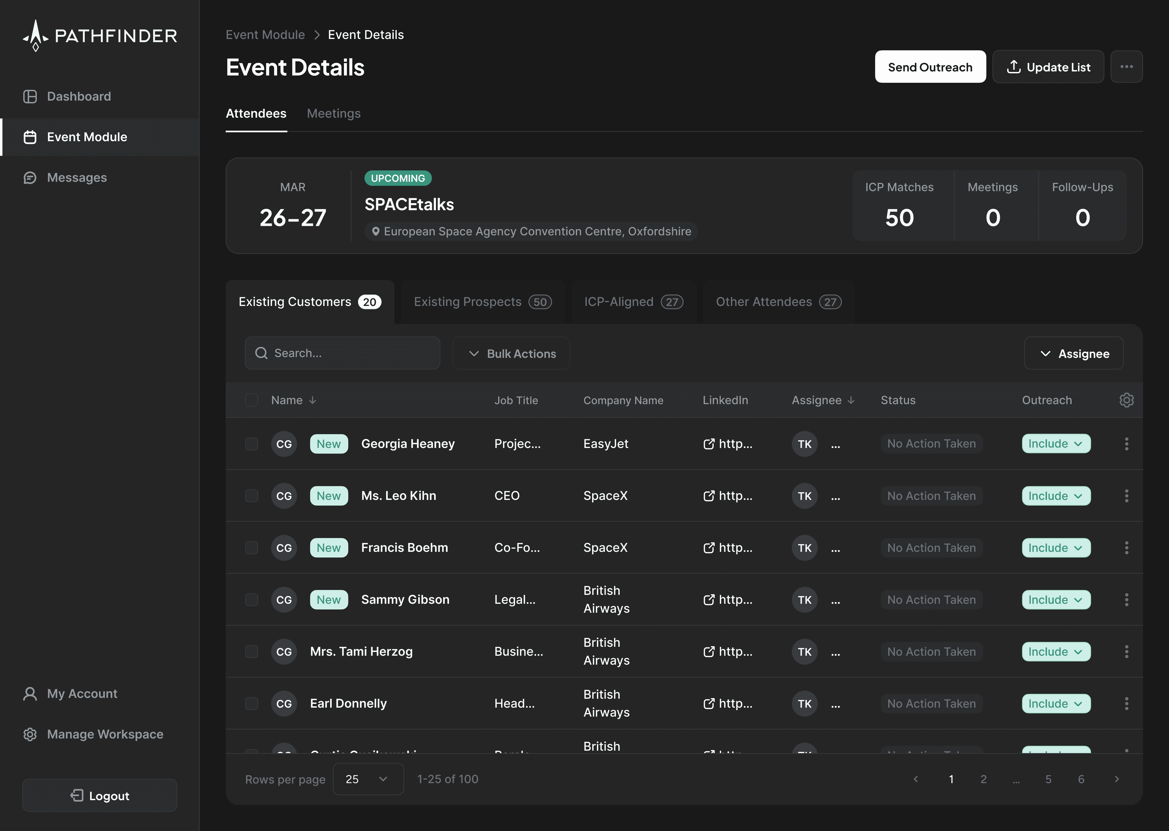The image size is (1169, 831).
Task: Click table column settings gear icon
Action: pos(1126,400)
